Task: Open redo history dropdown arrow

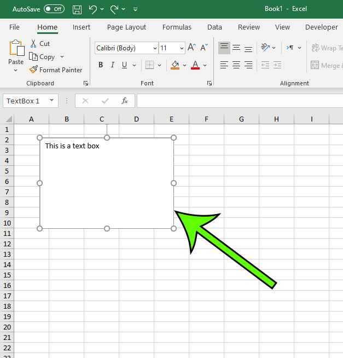Action: (124, 9)
